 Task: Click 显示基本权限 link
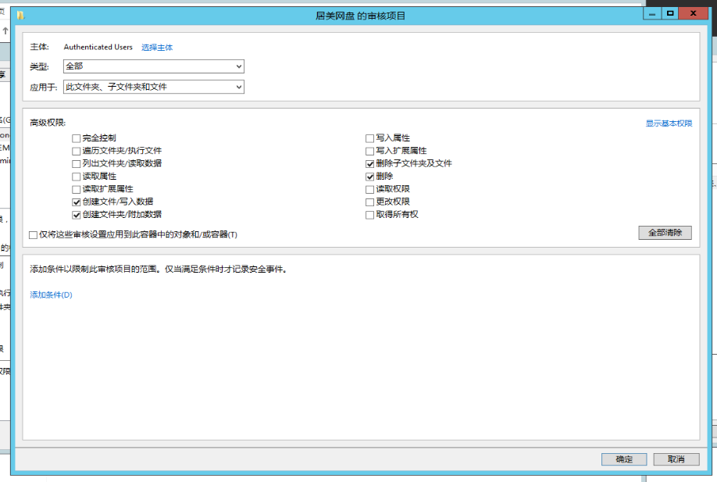pos(669,123)
